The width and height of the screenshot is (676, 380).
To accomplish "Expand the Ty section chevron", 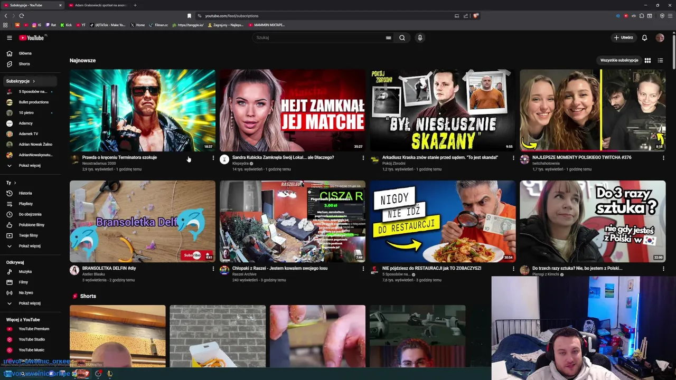I will [x=15, y=183].
